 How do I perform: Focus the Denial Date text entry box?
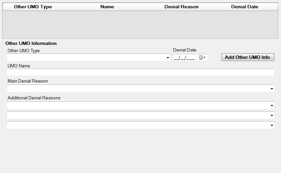(185, 58)
